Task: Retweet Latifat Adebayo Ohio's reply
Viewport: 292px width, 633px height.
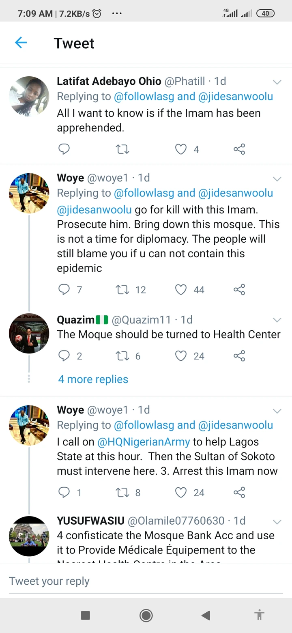Action: [x=122, y=149]
